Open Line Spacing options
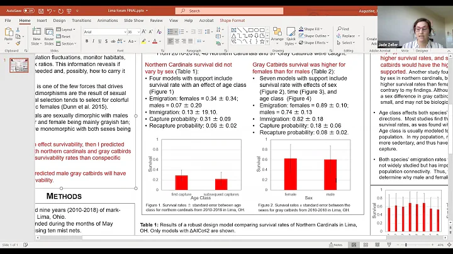The height and width of the screenshot is (254, 453). (208, 31)
